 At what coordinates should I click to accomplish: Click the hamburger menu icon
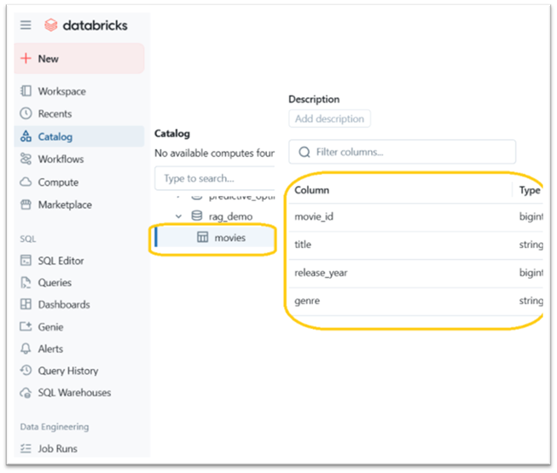[x=26, y=25]
